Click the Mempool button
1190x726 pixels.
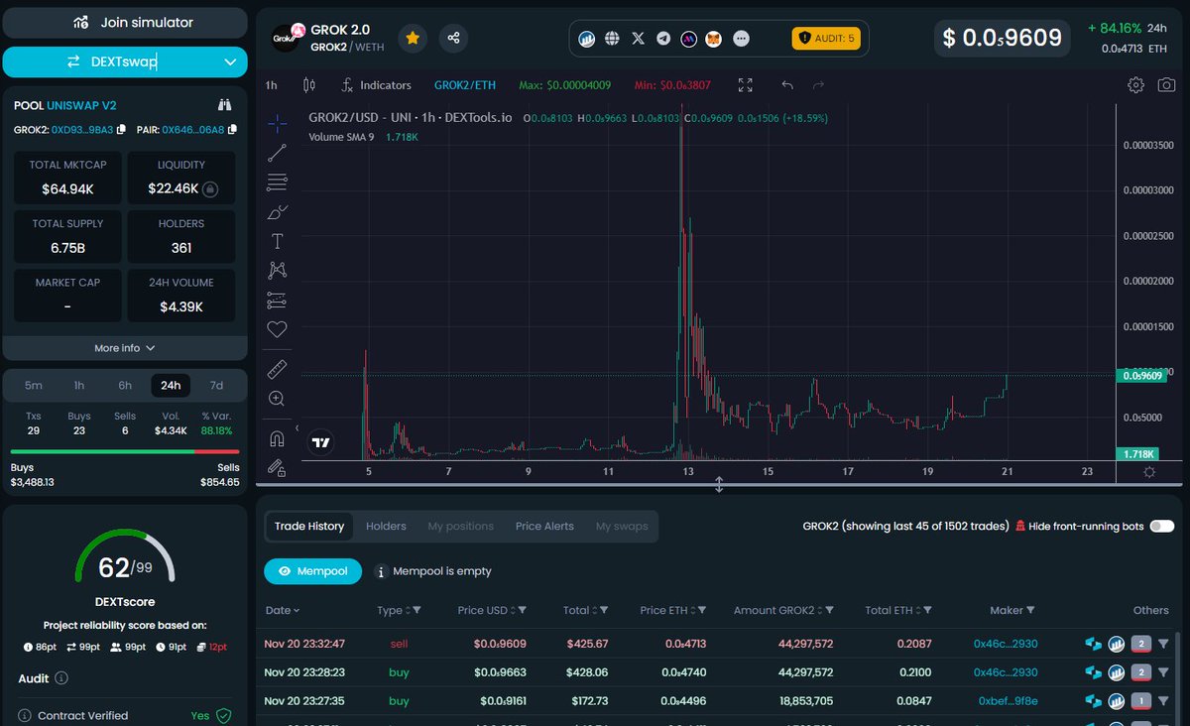pyautogui.click(x=312, y=571)
